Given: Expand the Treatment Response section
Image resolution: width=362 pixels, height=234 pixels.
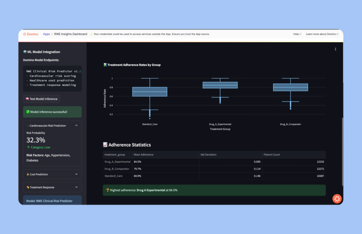Looking at the screenshot, I should pos(52,187).
